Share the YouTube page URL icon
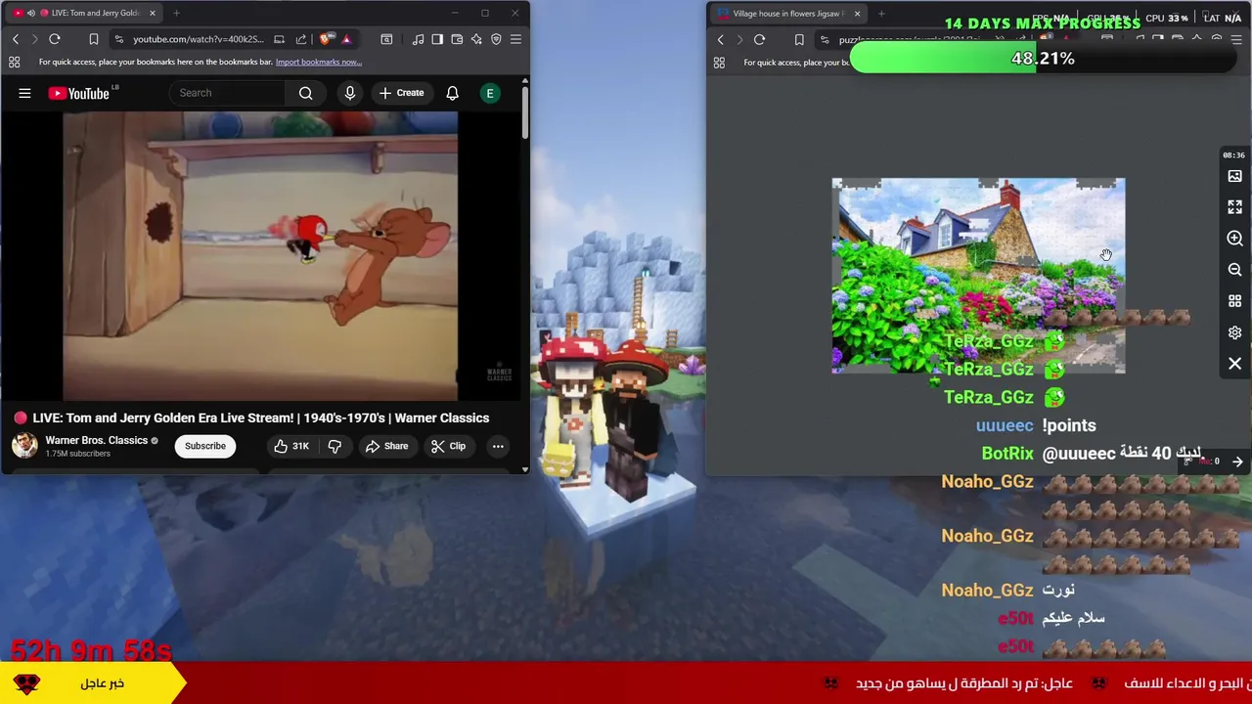This screenshot has height=704, width=1252. tap(301, 39)
